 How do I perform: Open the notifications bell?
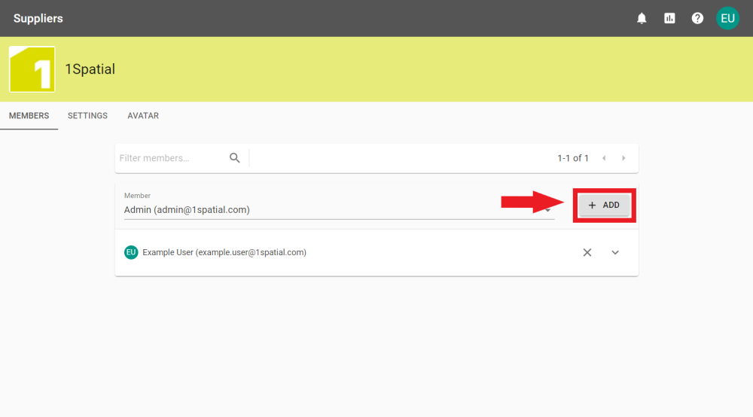[642, 18]
